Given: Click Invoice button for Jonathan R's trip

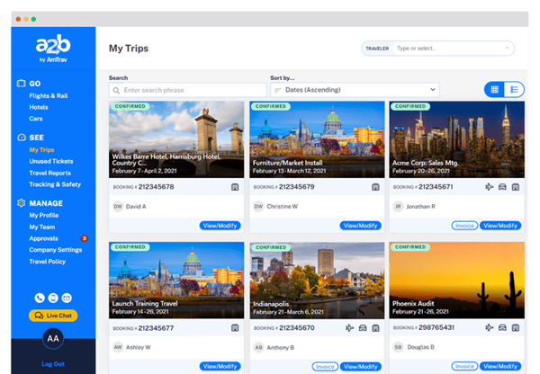Looking at the screenshot, I should [x=464, y=226].
